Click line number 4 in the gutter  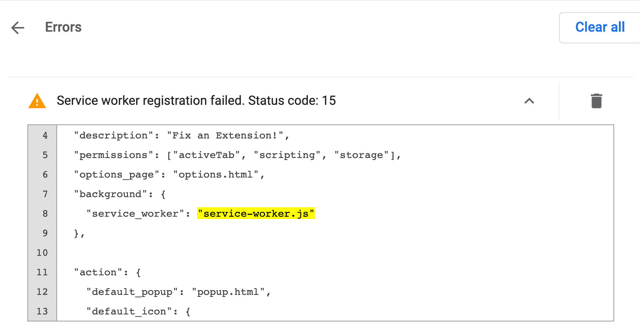click(45, 135)
